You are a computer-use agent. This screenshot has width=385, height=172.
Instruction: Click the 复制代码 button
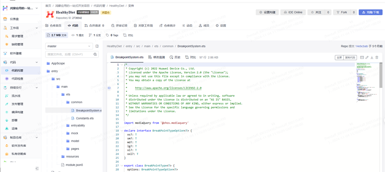point(350,58)
